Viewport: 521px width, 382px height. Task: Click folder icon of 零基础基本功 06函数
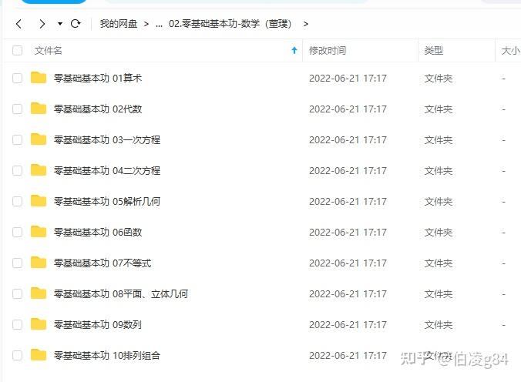click(39, 232)
